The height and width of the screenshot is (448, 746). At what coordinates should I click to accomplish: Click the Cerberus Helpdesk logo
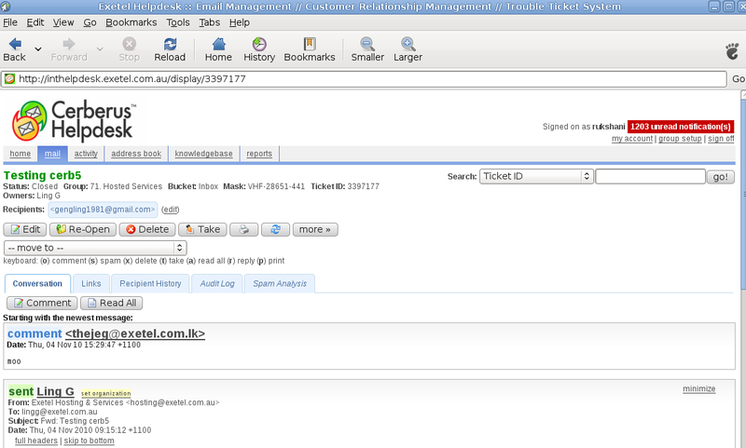point(75,121)
